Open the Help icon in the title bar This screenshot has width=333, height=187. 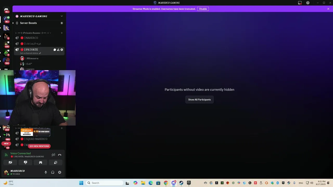pos(308,3)
